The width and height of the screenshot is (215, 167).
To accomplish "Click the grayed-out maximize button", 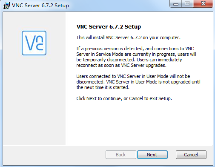I will [x=187, y=4].
